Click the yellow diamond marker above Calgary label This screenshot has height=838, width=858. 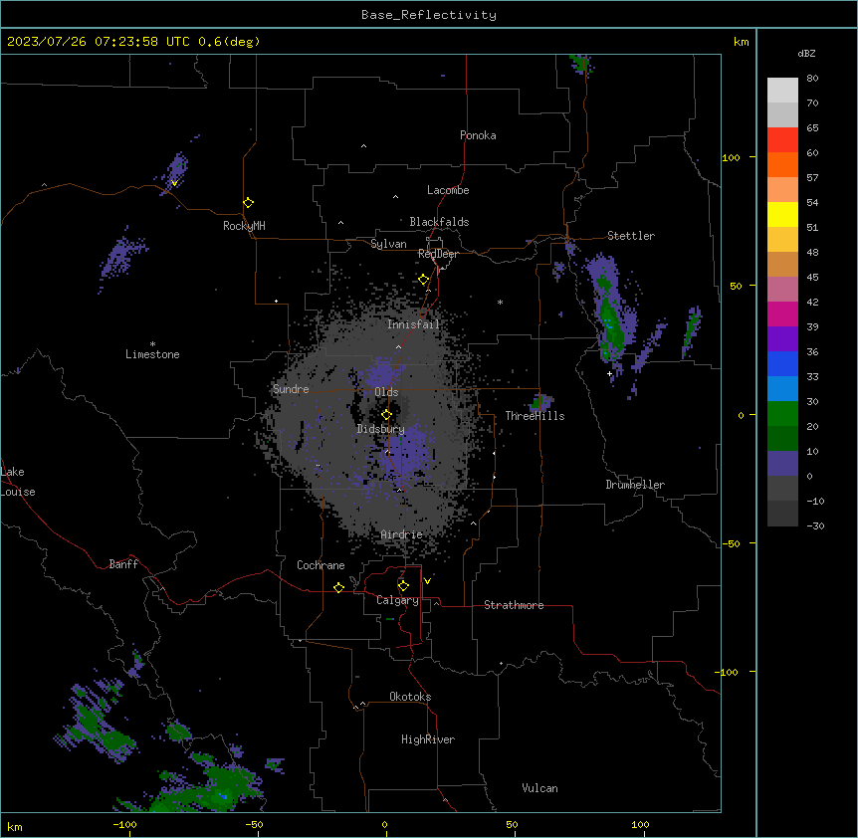click(x=403, y=586)
